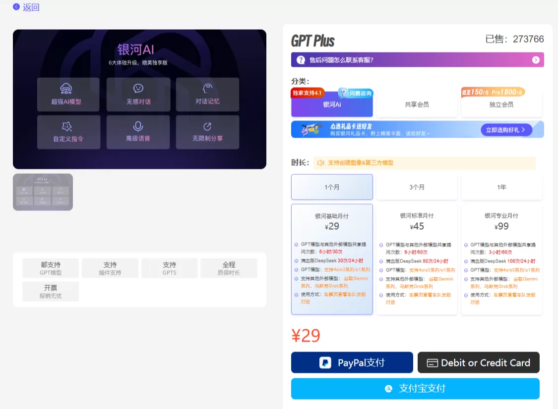Image resolution: width=558 pixels, height=409 pixels.
Task: Open 售后问题怎么联系客服 help banner
Action: coord(418,60)
